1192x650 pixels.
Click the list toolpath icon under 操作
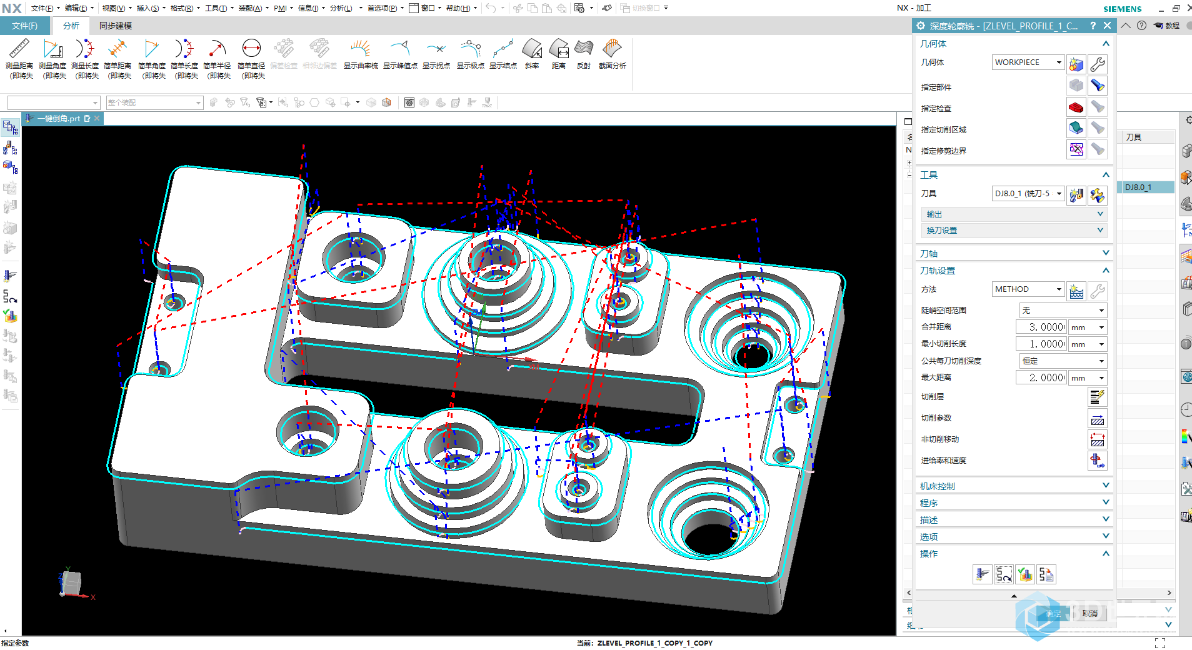[1046, 574]
